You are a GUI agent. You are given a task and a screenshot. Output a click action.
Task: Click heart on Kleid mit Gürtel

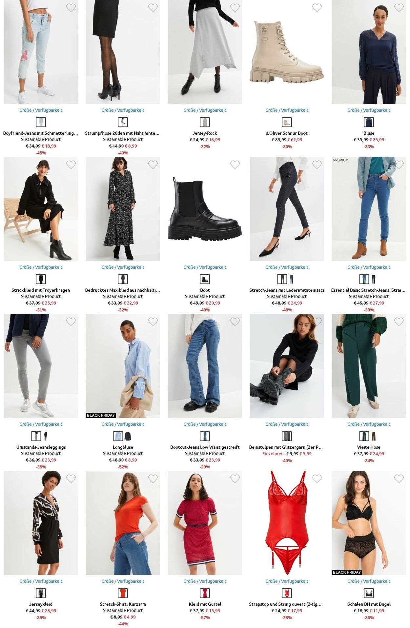pyautogui.click(x=235, y=479)
